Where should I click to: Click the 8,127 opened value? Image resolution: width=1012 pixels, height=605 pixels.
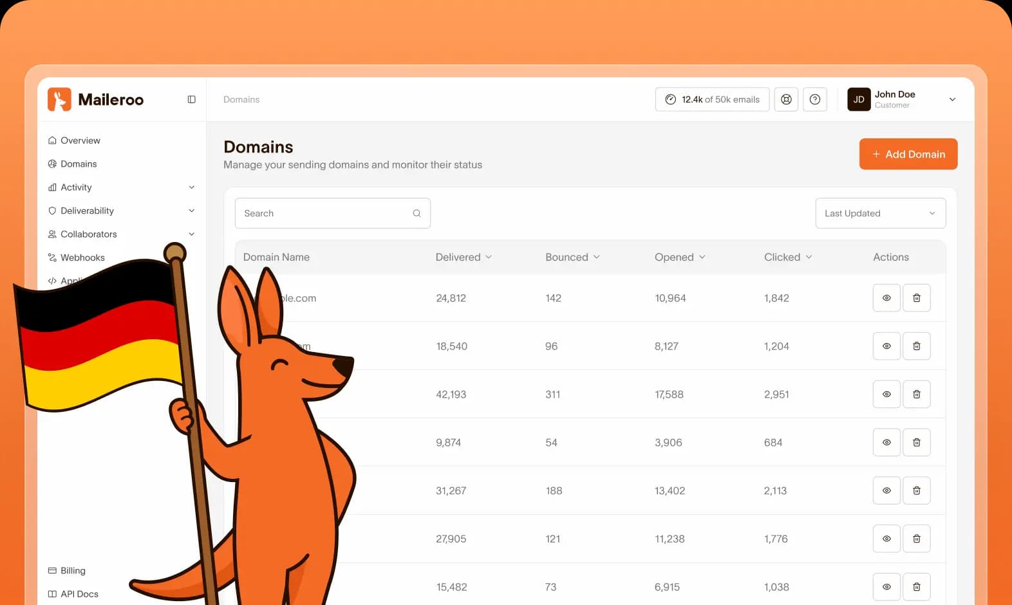point(666,346)
